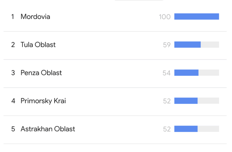Screen dimensions: 232x152
Task: Select Penza Oblast in the list
Action: tap(41, 73)
